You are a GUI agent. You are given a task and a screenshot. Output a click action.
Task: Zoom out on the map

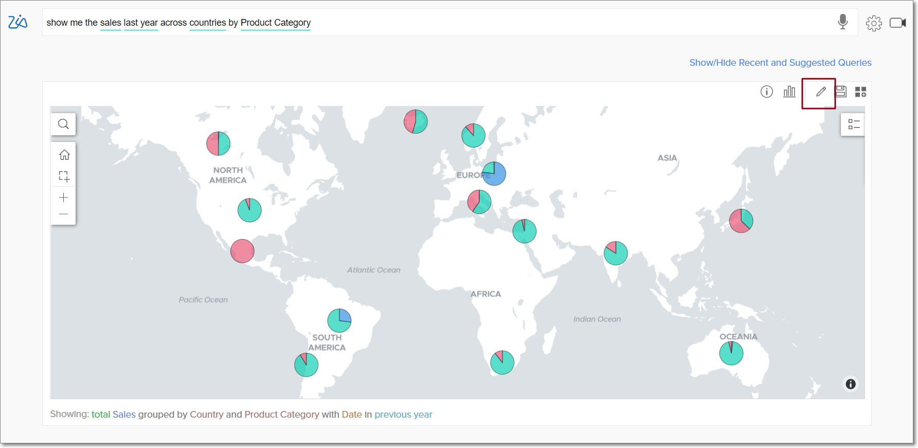coord(64,214)
